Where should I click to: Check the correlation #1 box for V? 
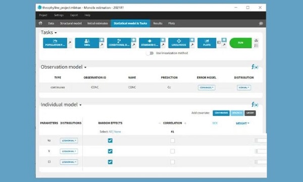(x=173, y=151)
